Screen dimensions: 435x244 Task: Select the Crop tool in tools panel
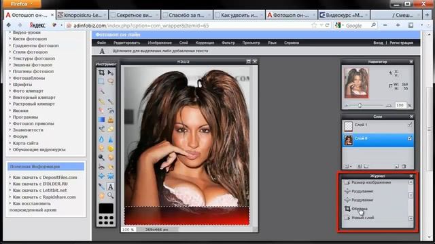[101, 73]
